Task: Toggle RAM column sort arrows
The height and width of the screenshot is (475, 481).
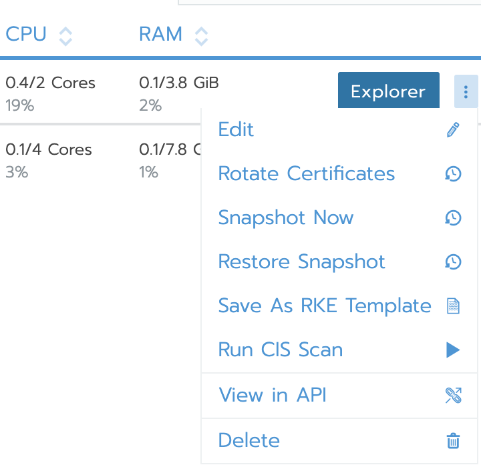Action: click(201, 37)
